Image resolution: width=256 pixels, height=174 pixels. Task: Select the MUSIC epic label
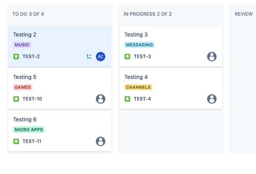click(22, 45)
